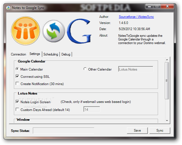Click the Save button
Screen dimensions: 182x145
coord(137,130)
